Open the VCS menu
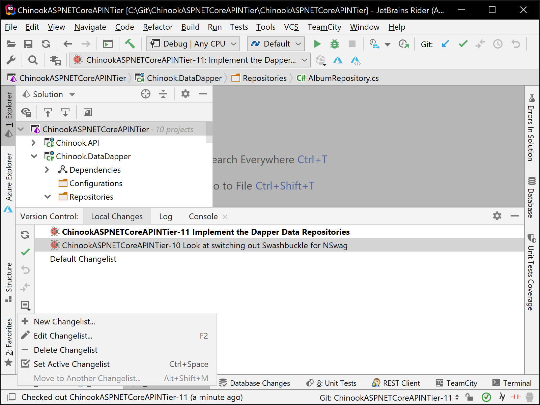The height and width of the screenshot is (405, 540). [x=291, y=27]
